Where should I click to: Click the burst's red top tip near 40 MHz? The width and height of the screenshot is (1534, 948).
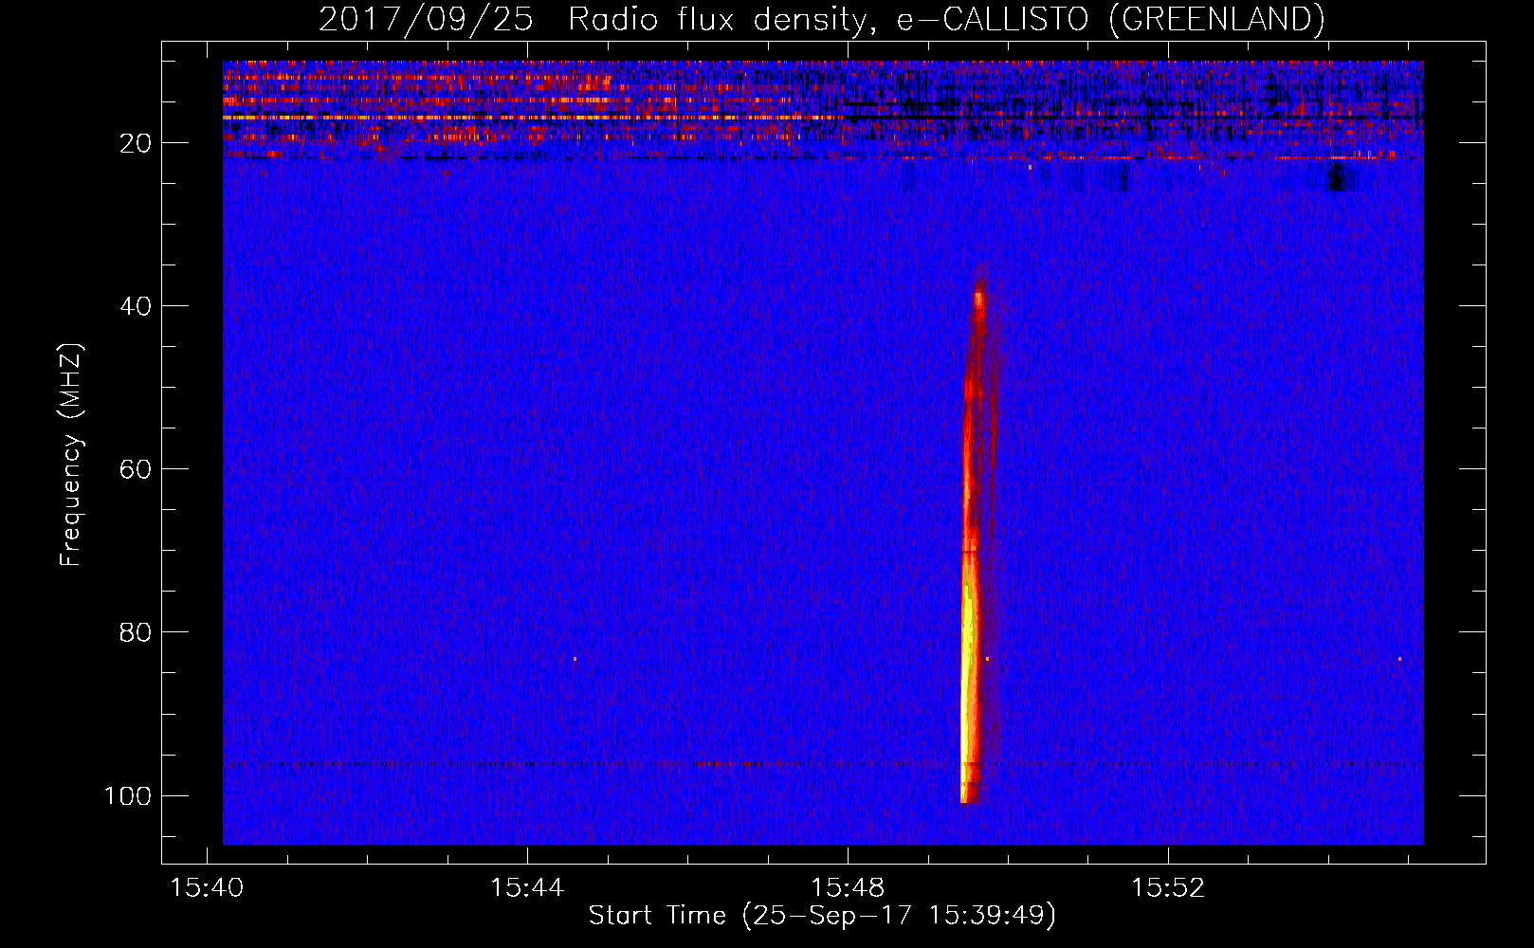click(x=978, y=301)
